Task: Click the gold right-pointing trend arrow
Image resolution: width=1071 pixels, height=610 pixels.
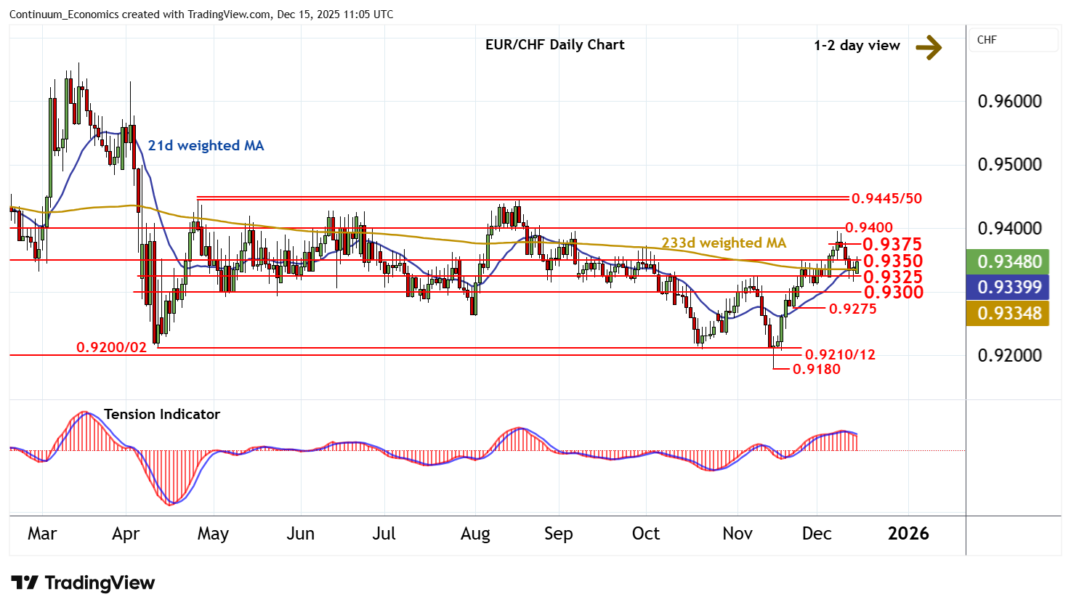Action: point(928,48)
